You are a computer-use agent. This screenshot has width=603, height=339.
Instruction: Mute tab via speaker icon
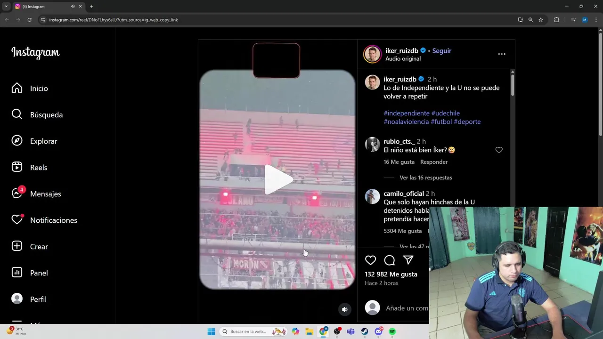[73, 7]
